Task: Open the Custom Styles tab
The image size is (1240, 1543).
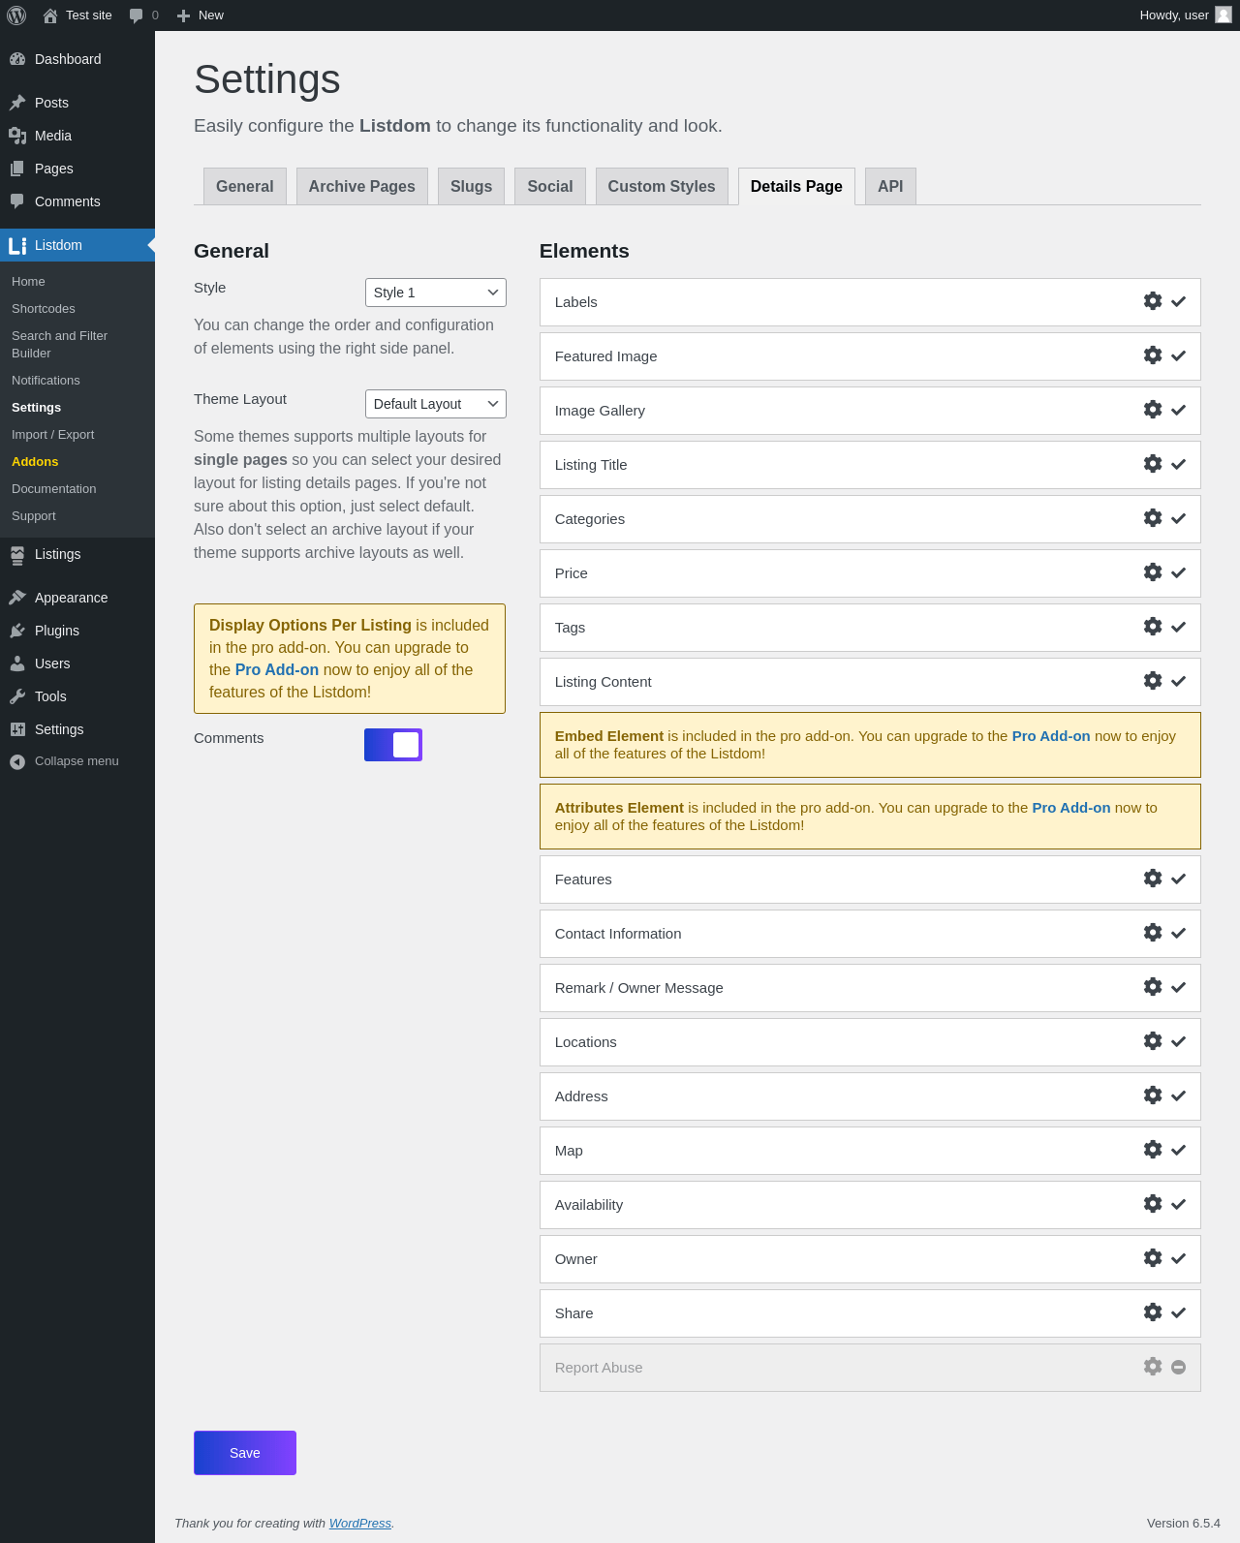Action: 661,187
